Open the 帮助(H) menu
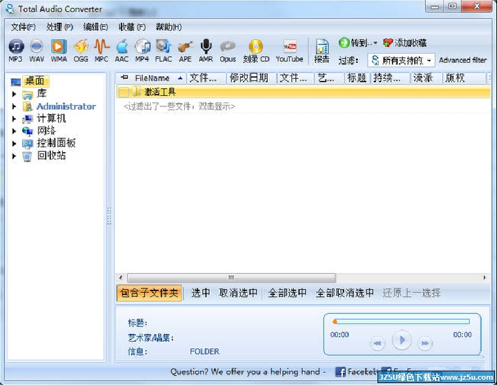 coord(168,27)
